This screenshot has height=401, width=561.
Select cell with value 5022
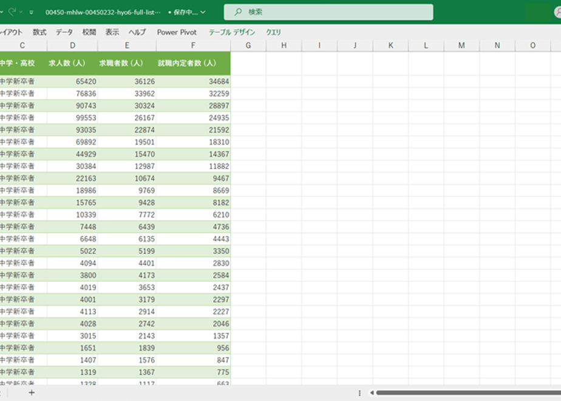(73, 251)
